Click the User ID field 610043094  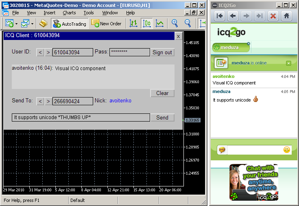[x=73, y=52]
